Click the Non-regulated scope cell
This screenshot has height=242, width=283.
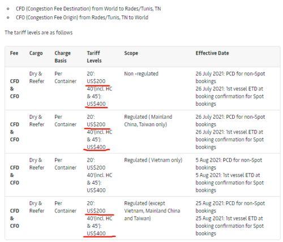[141, 74]
